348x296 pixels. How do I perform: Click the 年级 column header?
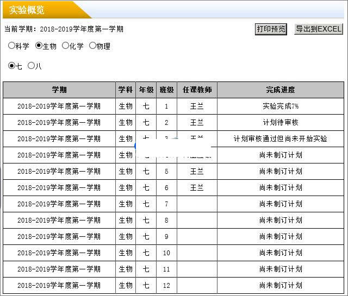pos(146,90)
